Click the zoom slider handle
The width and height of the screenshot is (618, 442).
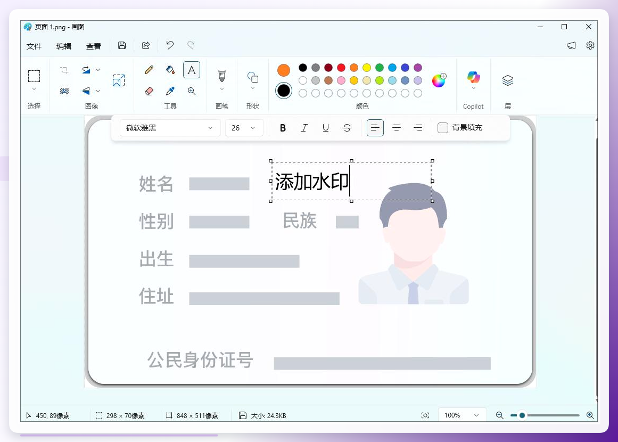coord(522,415)
